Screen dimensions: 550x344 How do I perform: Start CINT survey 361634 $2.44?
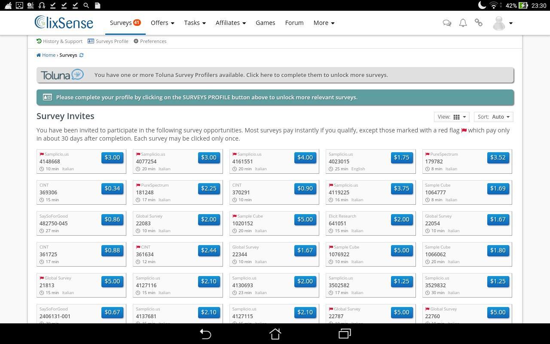point(209,250)
